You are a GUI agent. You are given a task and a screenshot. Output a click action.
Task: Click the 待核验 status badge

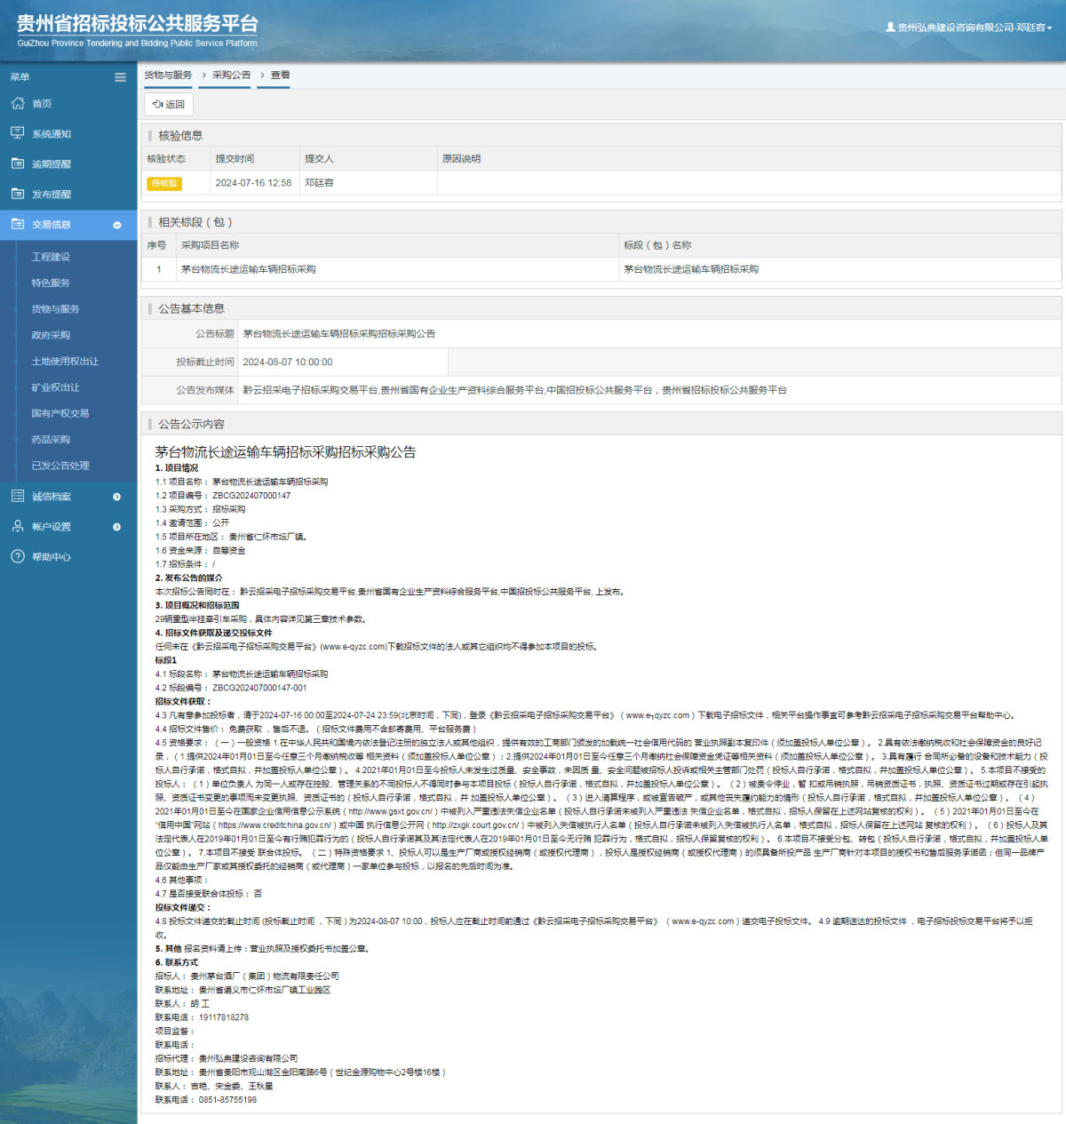click(164, 183)
